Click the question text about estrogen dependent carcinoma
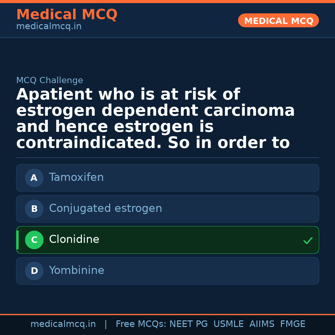Screen dimensions: 335x335 coord(155,119)
